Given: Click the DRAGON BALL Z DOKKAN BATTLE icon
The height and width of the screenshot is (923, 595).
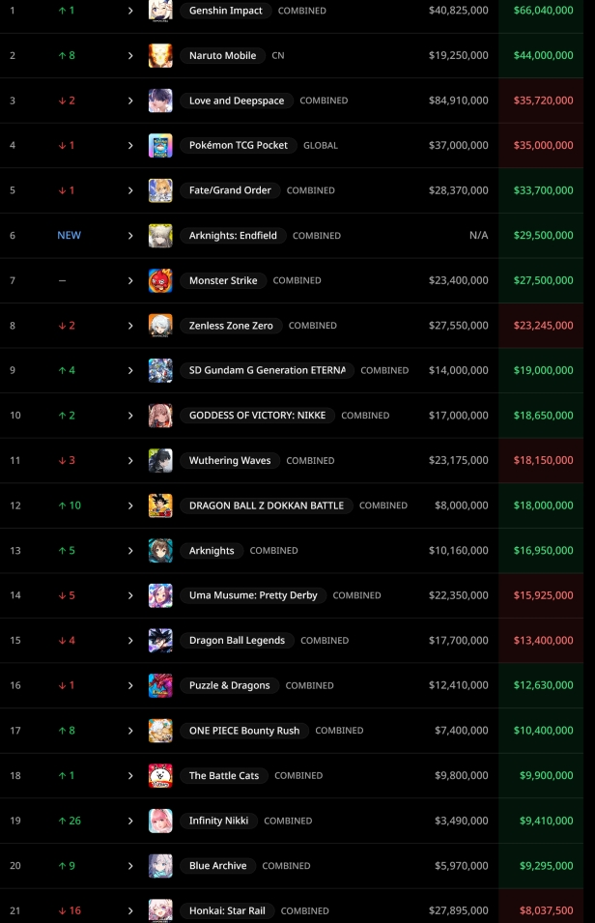Looking at the screenshot, I should click(160, 505).
